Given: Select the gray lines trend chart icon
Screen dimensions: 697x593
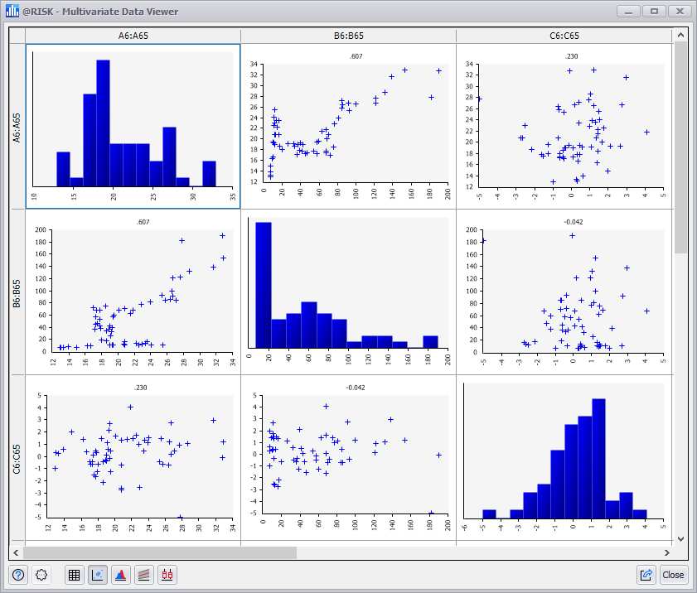Looking at the screenshot, I should [143, 574].
